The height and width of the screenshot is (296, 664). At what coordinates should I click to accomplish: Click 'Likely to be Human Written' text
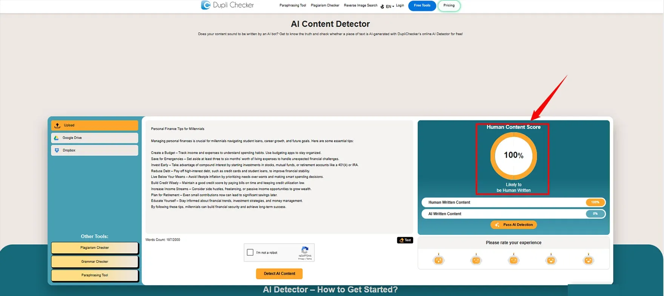[513, 187]
